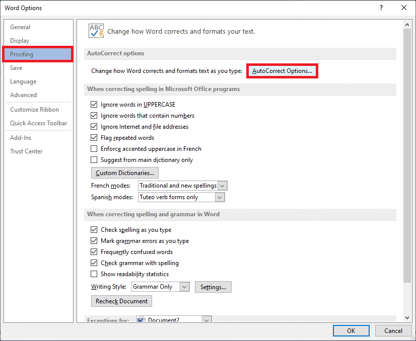The width and height of the screenshot is (416, 341).
Task: Open the Add-Ins category
Action: pos(38,138)
